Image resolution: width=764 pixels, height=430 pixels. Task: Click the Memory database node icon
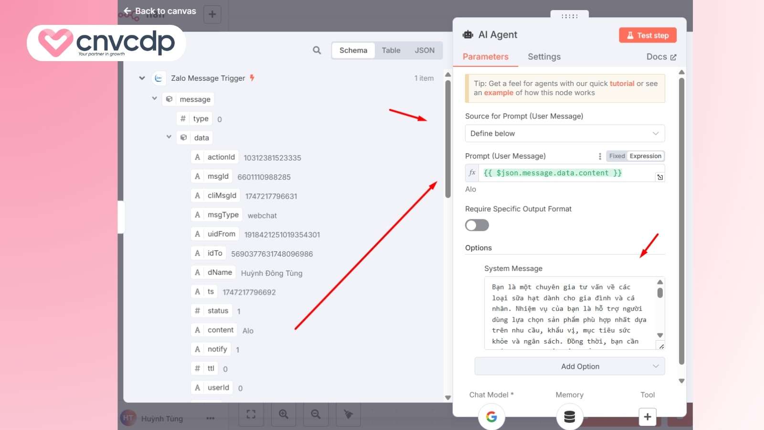pos(569,417)
